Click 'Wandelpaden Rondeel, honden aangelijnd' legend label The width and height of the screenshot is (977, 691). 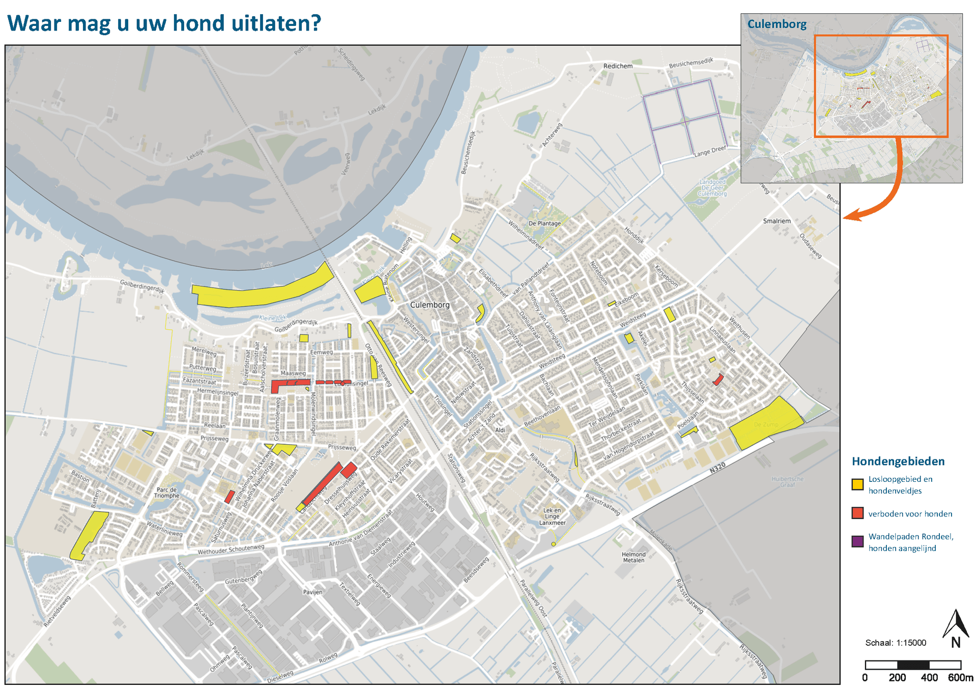point(911,542)
